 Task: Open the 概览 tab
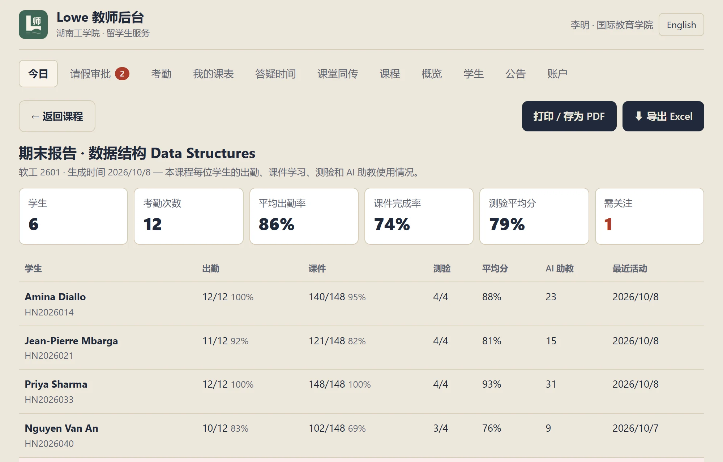(x=432, y=74)
